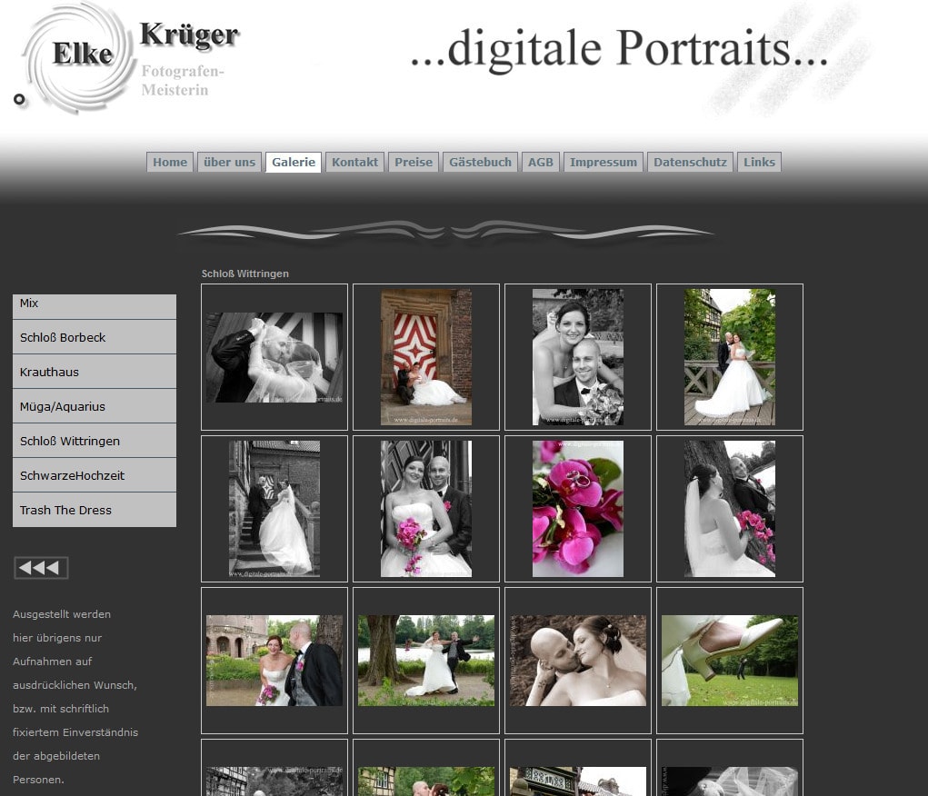The image size is (928, 796).
Task: Open the black-and-white veil kiss photo
Action: [x=274, y=357]
